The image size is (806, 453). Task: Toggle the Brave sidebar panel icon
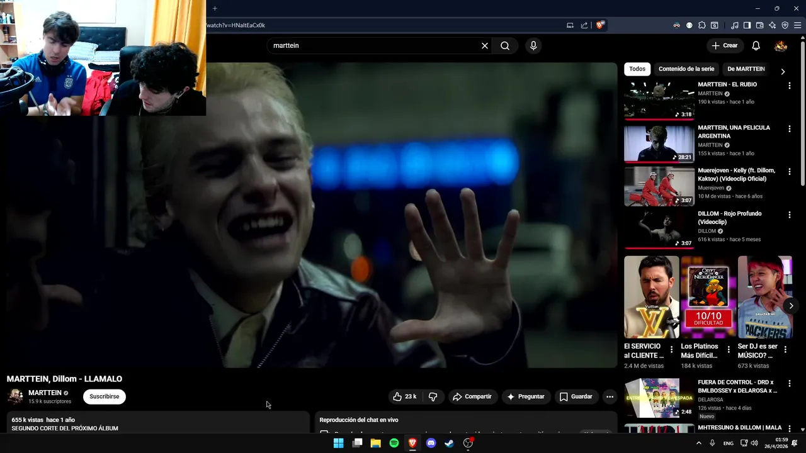tap(747, 25)
